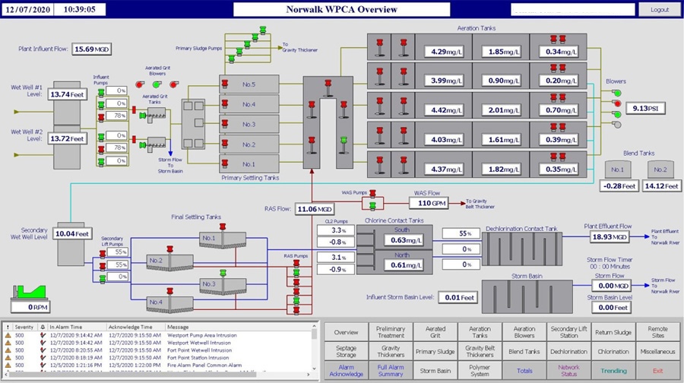The image size is (684, 383).
Task: Open the Full Alarm Summary
Action: (391, 371)
